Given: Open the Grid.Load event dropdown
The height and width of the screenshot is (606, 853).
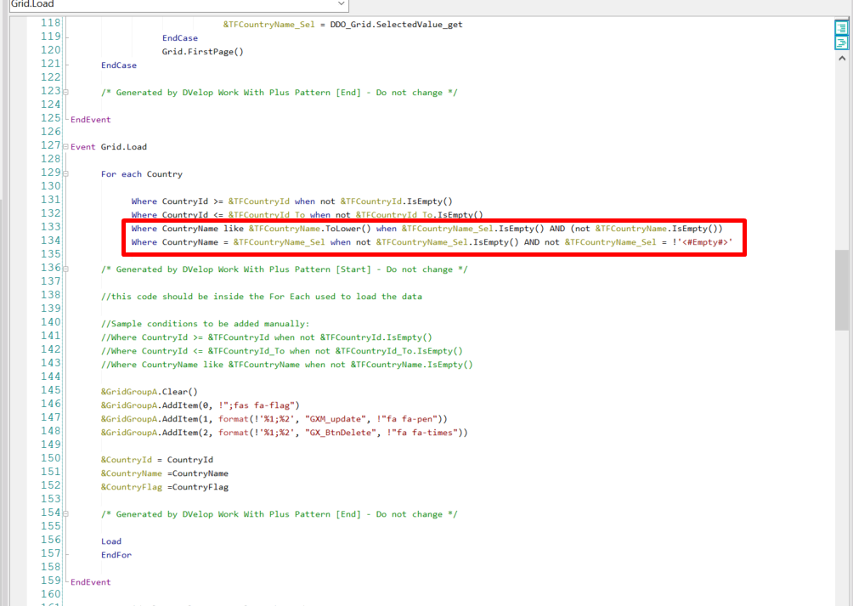Looking at the screenshot, I should click(341, 3).
